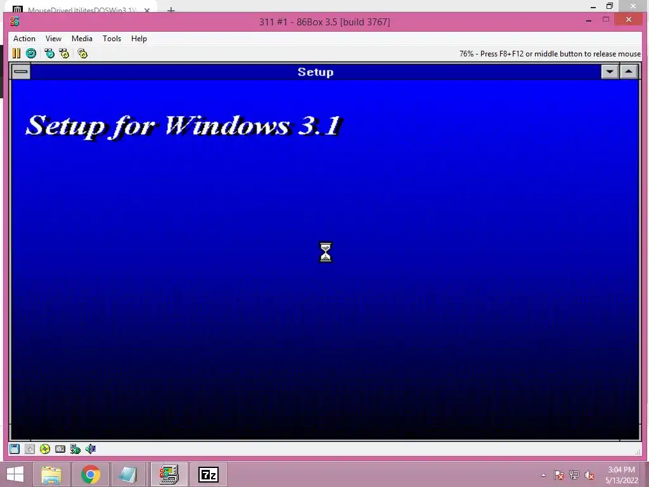
Task: Click the gray hard disk status icon
Action: tap(60, 449)
